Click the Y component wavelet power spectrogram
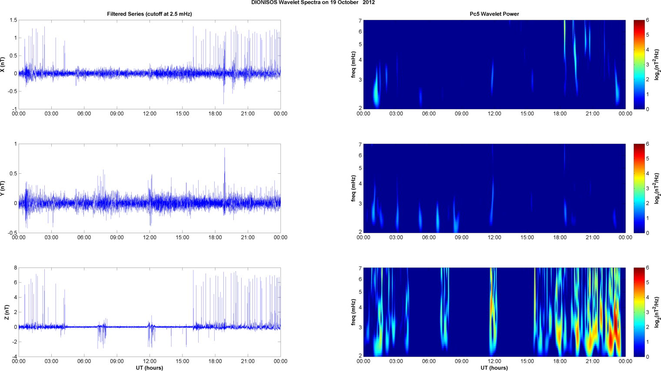Image resolution: width=661 pixels, height=371 pixels. point(494,189)
